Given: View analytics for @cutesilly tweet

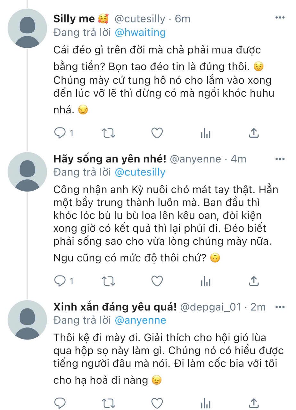Looking at the screenshot, I should 205,133.
